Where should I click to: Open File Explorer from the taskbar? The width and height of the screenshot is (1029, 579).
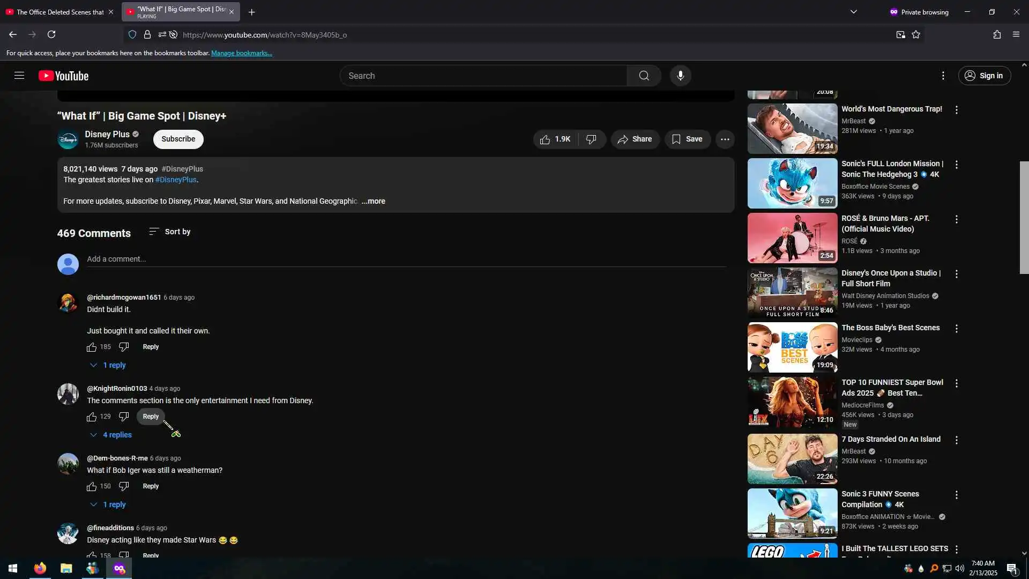[66, 568]
